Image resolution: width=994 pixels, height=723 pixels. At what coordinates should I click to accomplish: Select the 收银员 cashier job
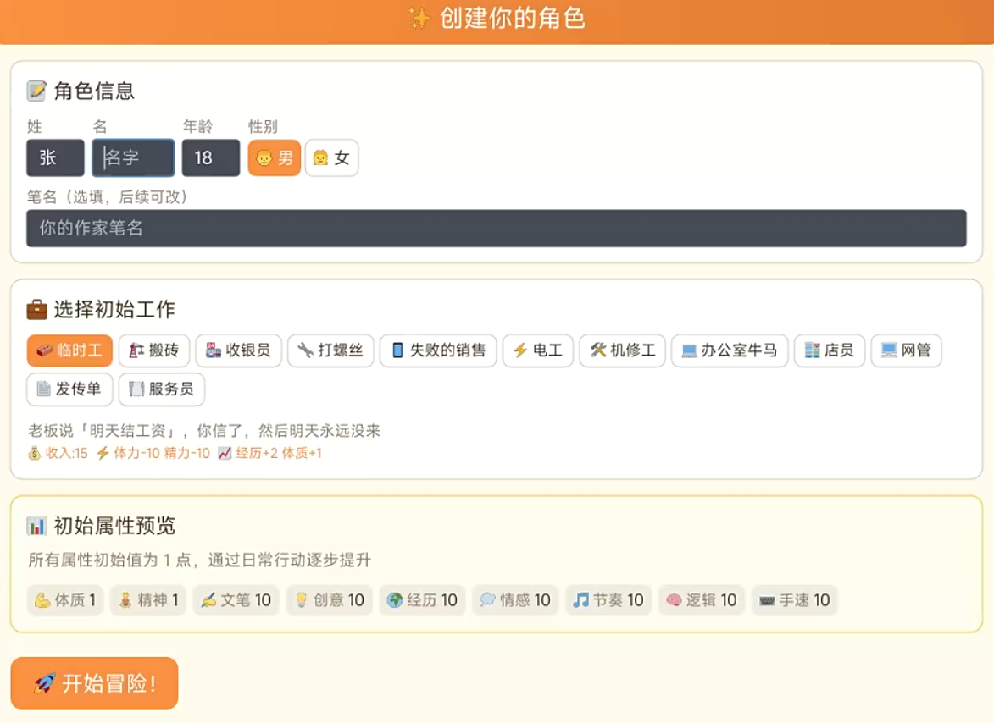(x=238, y=350)
